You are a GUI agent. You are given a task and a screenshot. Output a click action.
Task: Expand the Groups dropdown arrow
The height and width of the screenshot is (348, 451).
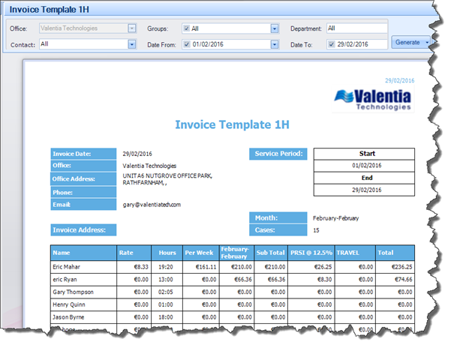275,28
